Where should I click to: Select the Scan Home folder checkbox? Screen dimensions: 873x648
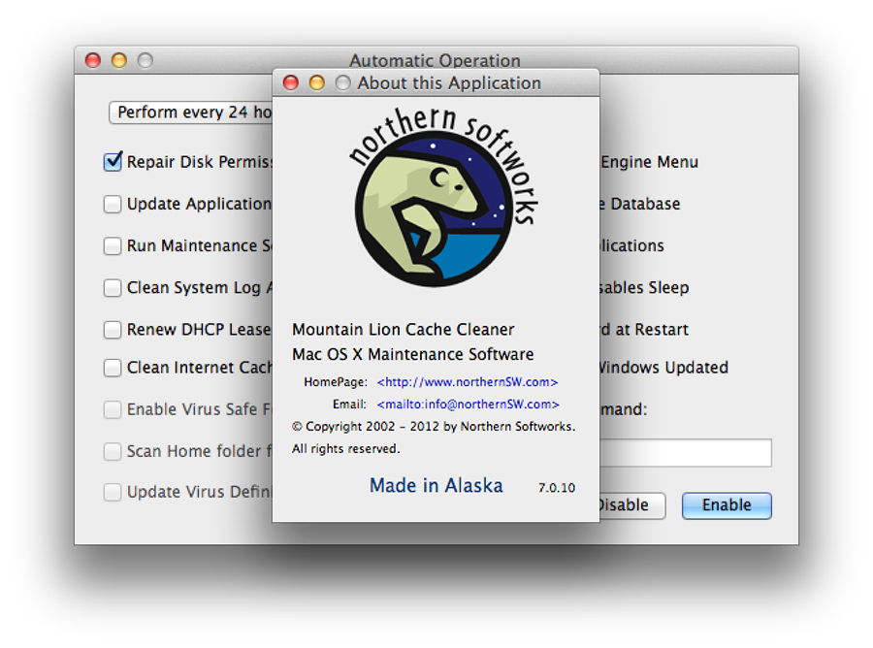click(113, 451)
